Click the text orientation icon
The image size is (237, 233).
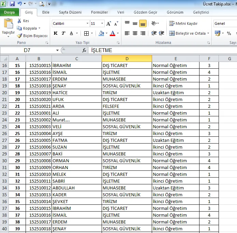pos(154,24)
